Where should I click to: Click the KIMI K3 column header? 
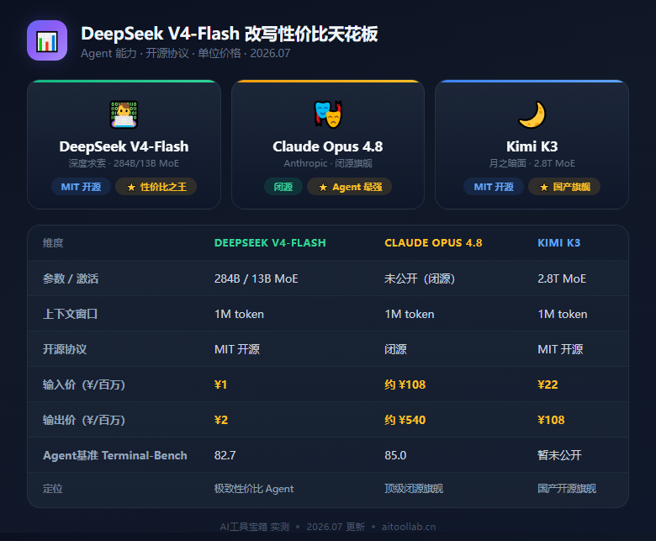coord(559,242)
